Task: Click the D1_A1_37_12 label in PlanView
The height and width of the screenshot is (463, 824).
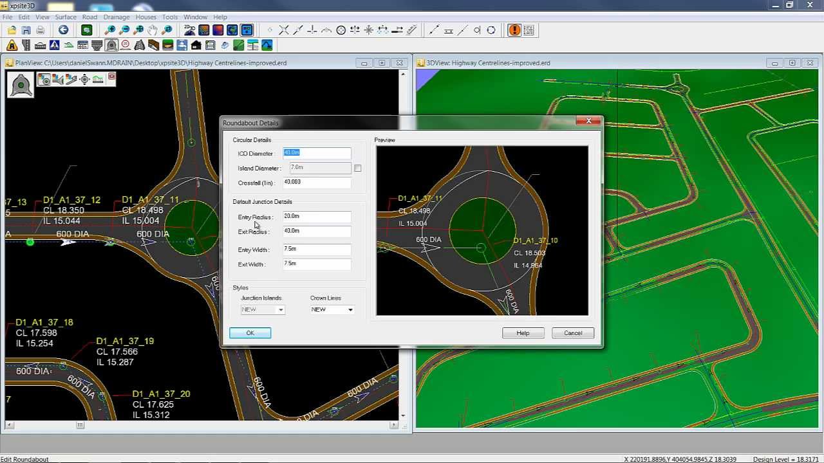Action: [71, 201]
